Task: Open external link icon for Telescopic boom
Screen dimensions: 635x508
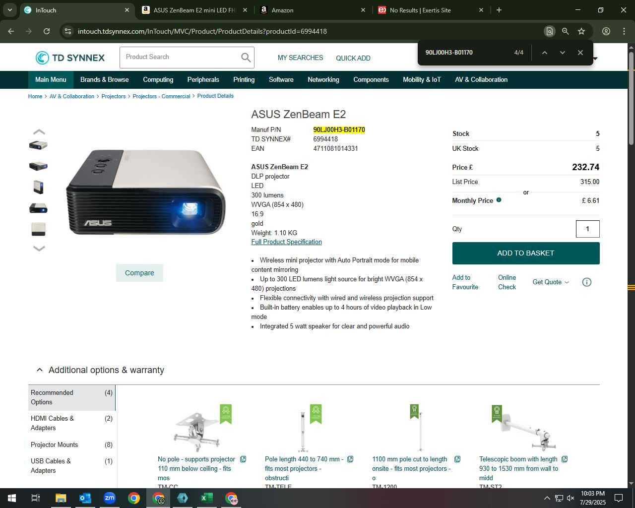Action: pyautogui.click(x=565, y=459)
